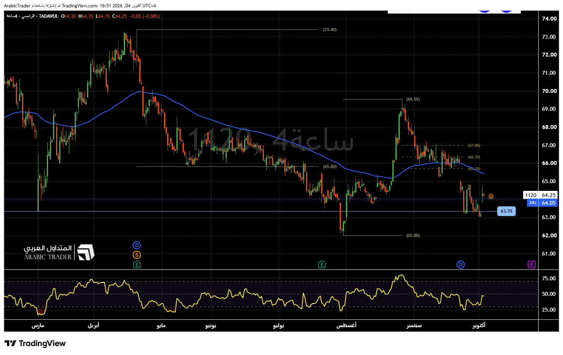Click the blue D marker above the S marker
This screenshot has height=355, width=563.
click(x=137, y=245)
